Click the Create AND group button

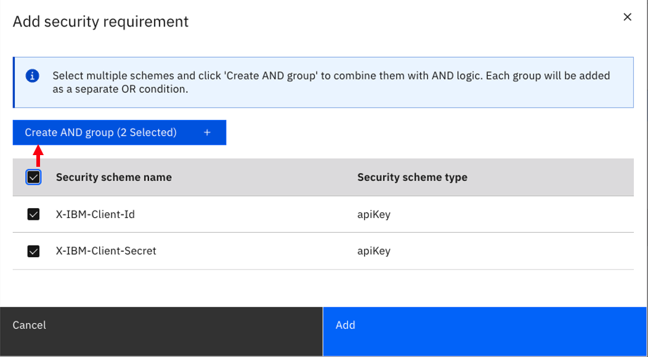pyautogui.click(x=119, y=132)
